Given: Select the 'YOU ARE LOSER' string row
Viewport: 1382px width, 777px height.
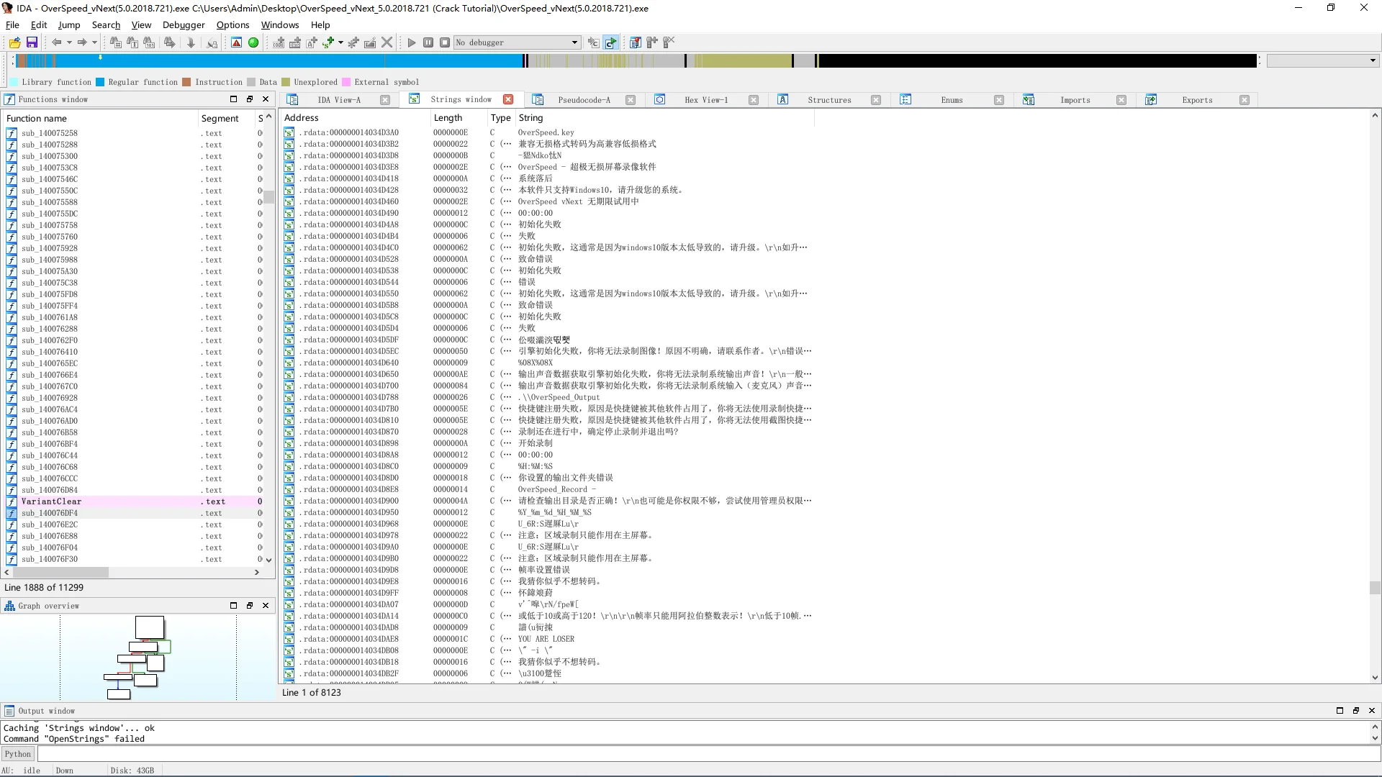Looking at the screenshot, I should tap(547, 639).
